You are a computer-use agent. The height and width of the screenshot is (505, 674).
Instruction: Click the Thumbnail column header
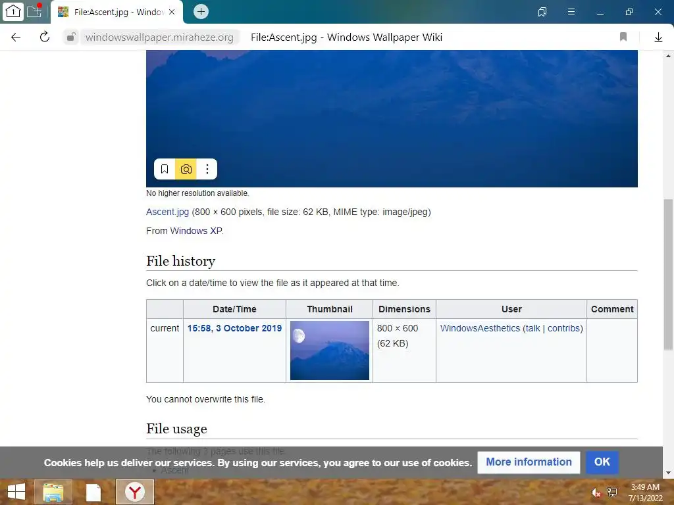[x=329, y=309]
